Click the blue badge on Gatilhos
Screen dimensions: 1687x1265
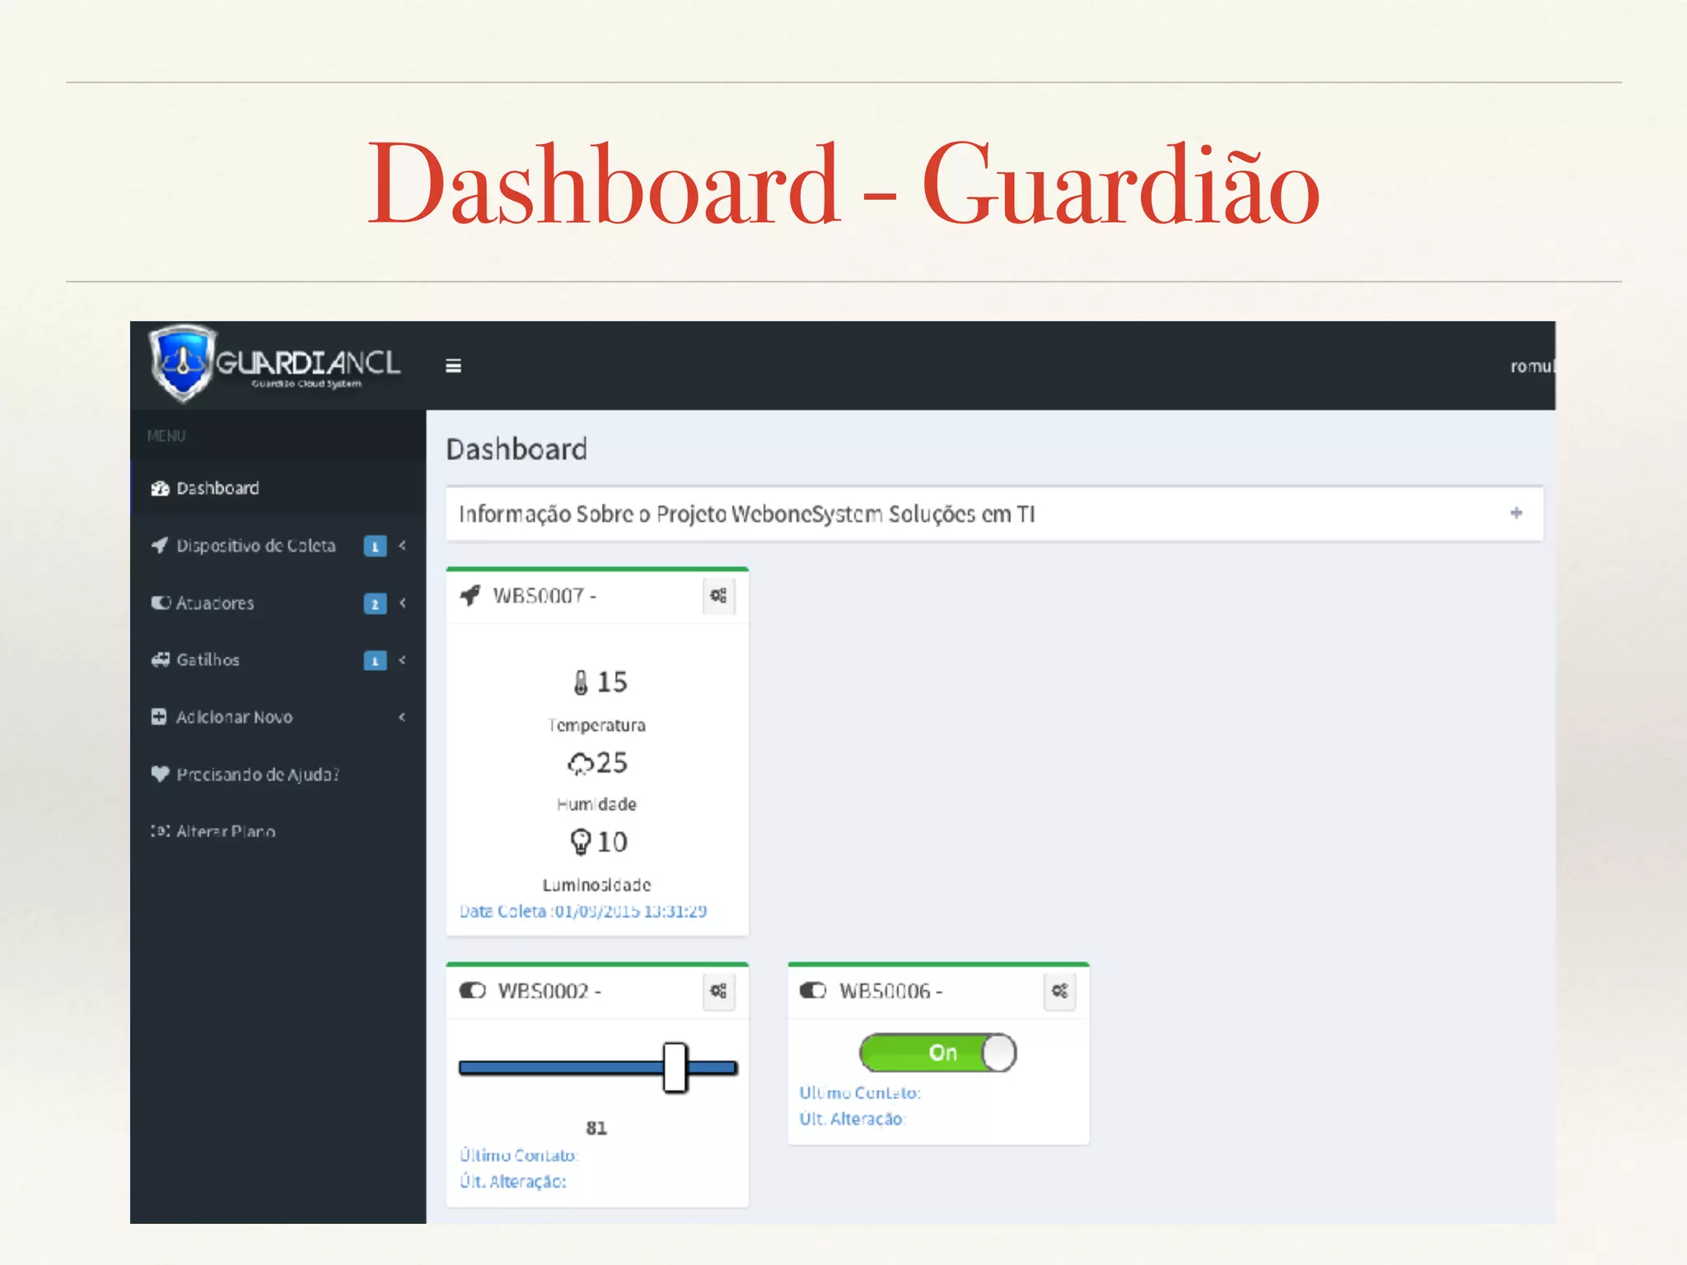[375, 661]
